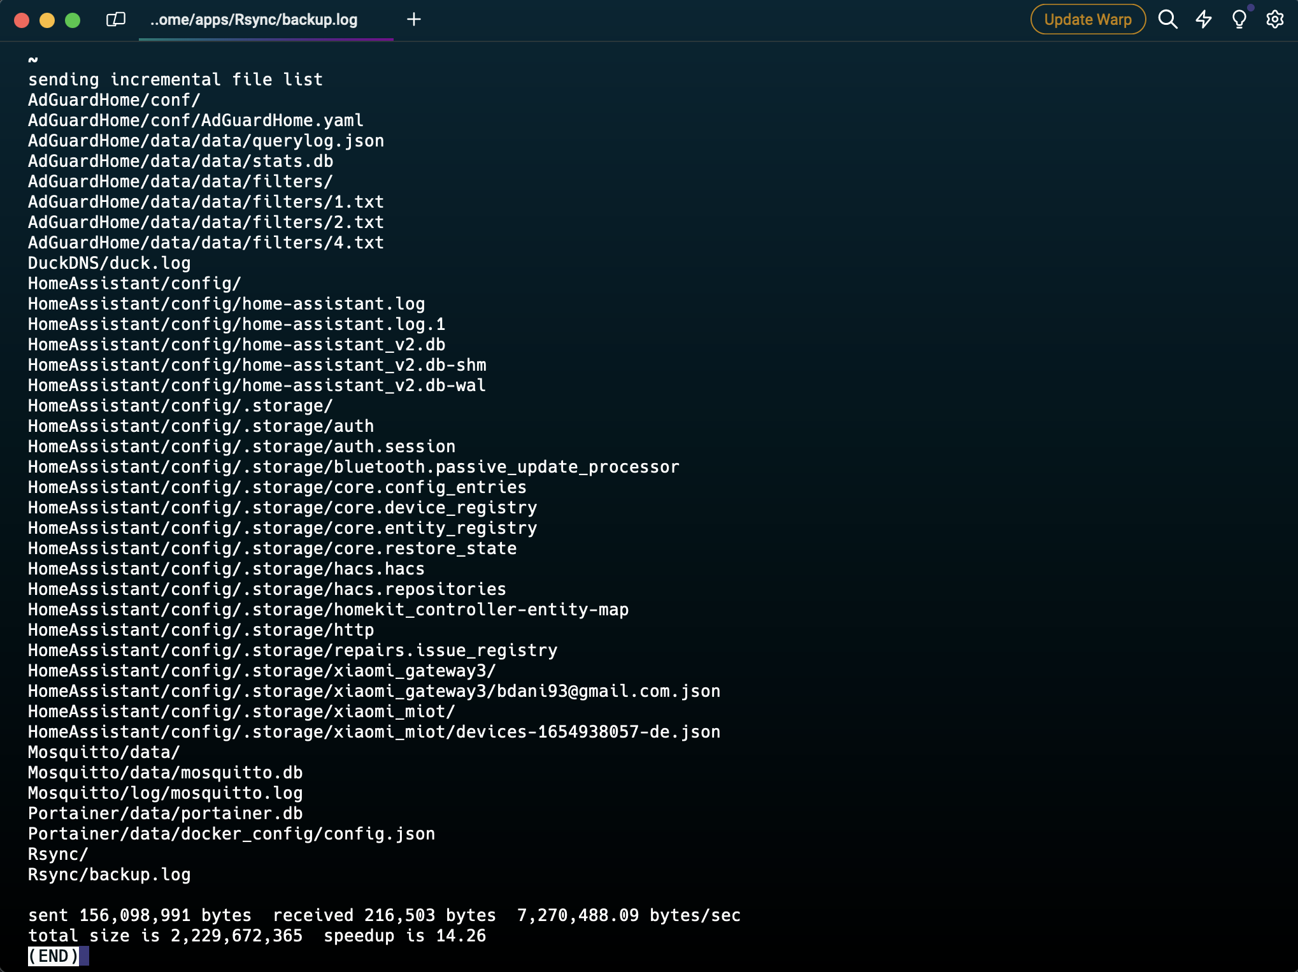1298x972 pixels.
Task: Click 'hacs.hacs' storage line
Action: [x=226, y=569]
